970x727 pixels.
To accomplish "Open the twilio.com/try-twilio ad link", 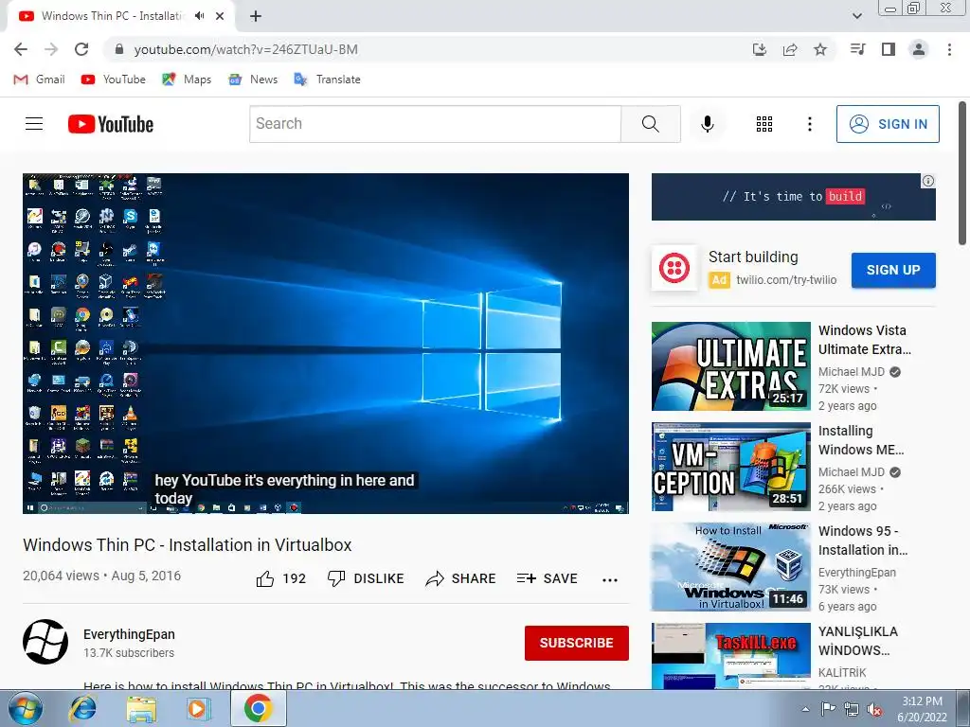I will pyautogui.click(x=786, y=280).
